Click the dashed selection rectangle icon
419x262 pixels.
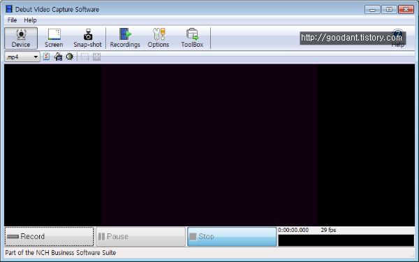pyautogui.click(x=85, y=57)
